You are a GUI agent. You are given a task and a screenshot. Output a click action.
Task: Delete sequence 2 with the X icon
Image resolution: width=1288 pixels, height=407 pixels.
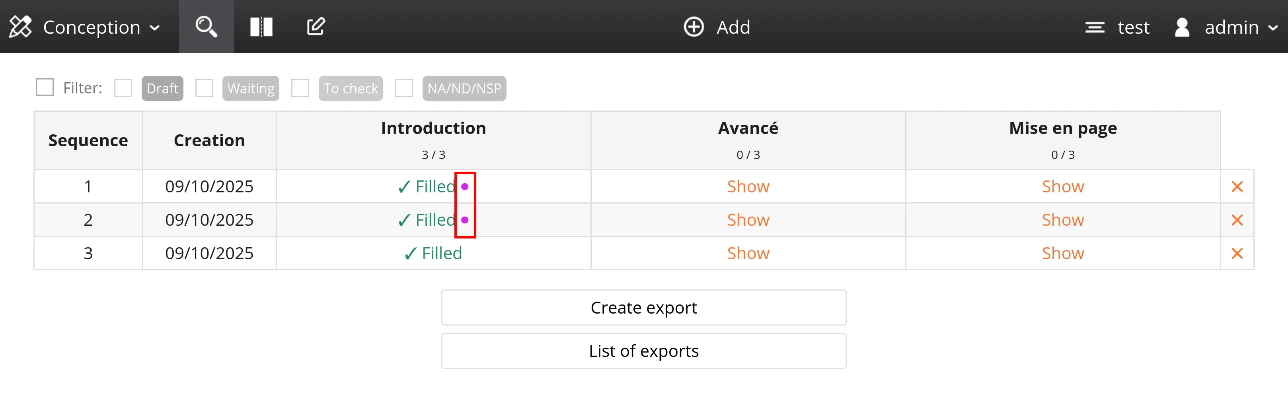(1237, 220)
